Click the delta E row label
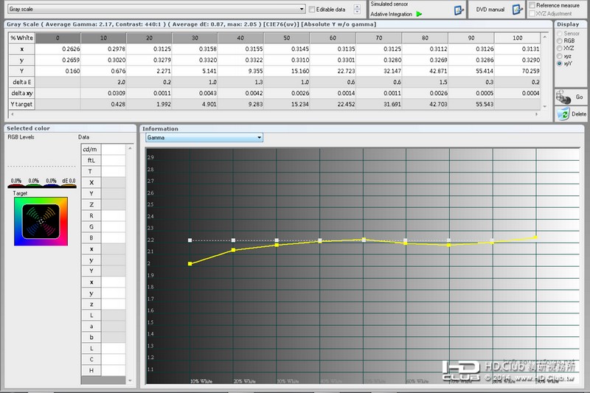This screenshot has width=590, height=393. (22, 82)
